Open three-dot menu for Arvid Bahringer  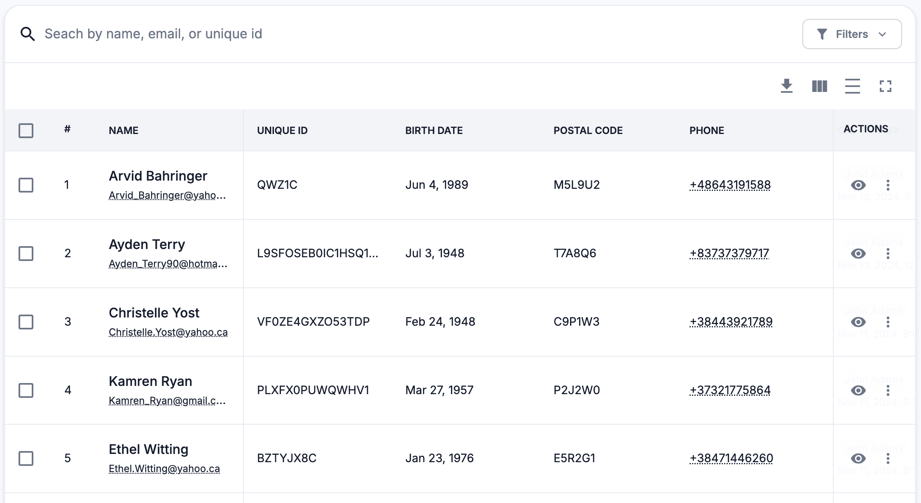[x=888, y=185]
